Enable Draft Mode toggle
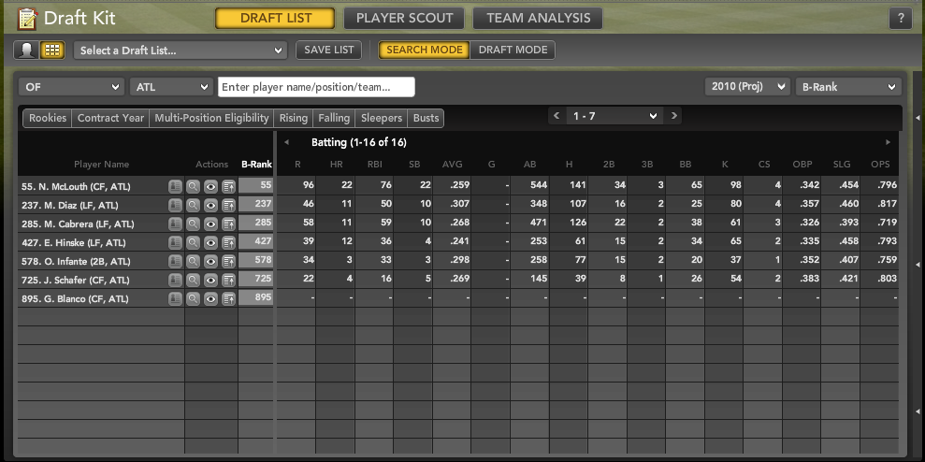 tap(513, 51)
